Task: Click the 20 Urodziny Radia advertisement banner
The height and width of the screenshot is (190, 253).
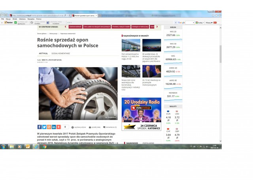Action: (x=141, y=114)
